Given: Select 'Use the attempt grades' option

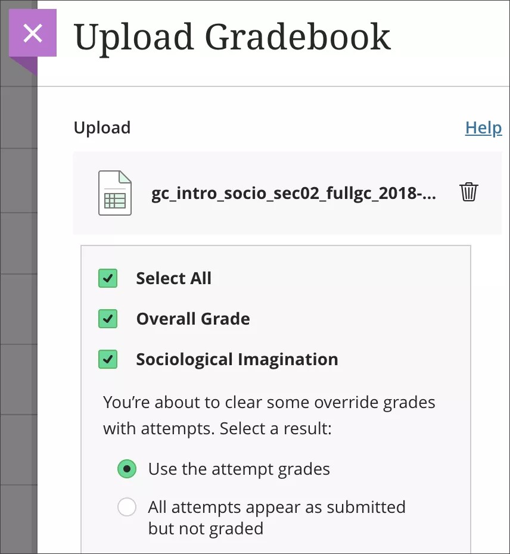Looking at the screenshot, I should (x=127, y=469).
